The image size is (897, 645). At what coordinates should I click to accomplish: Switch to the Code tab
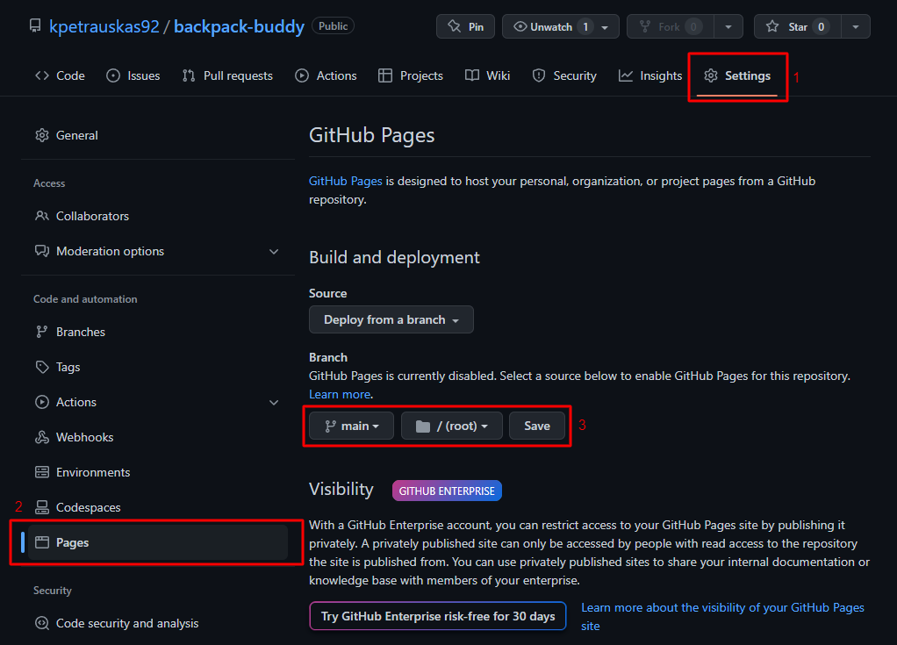pyautogui.click(x=60, y=75)
